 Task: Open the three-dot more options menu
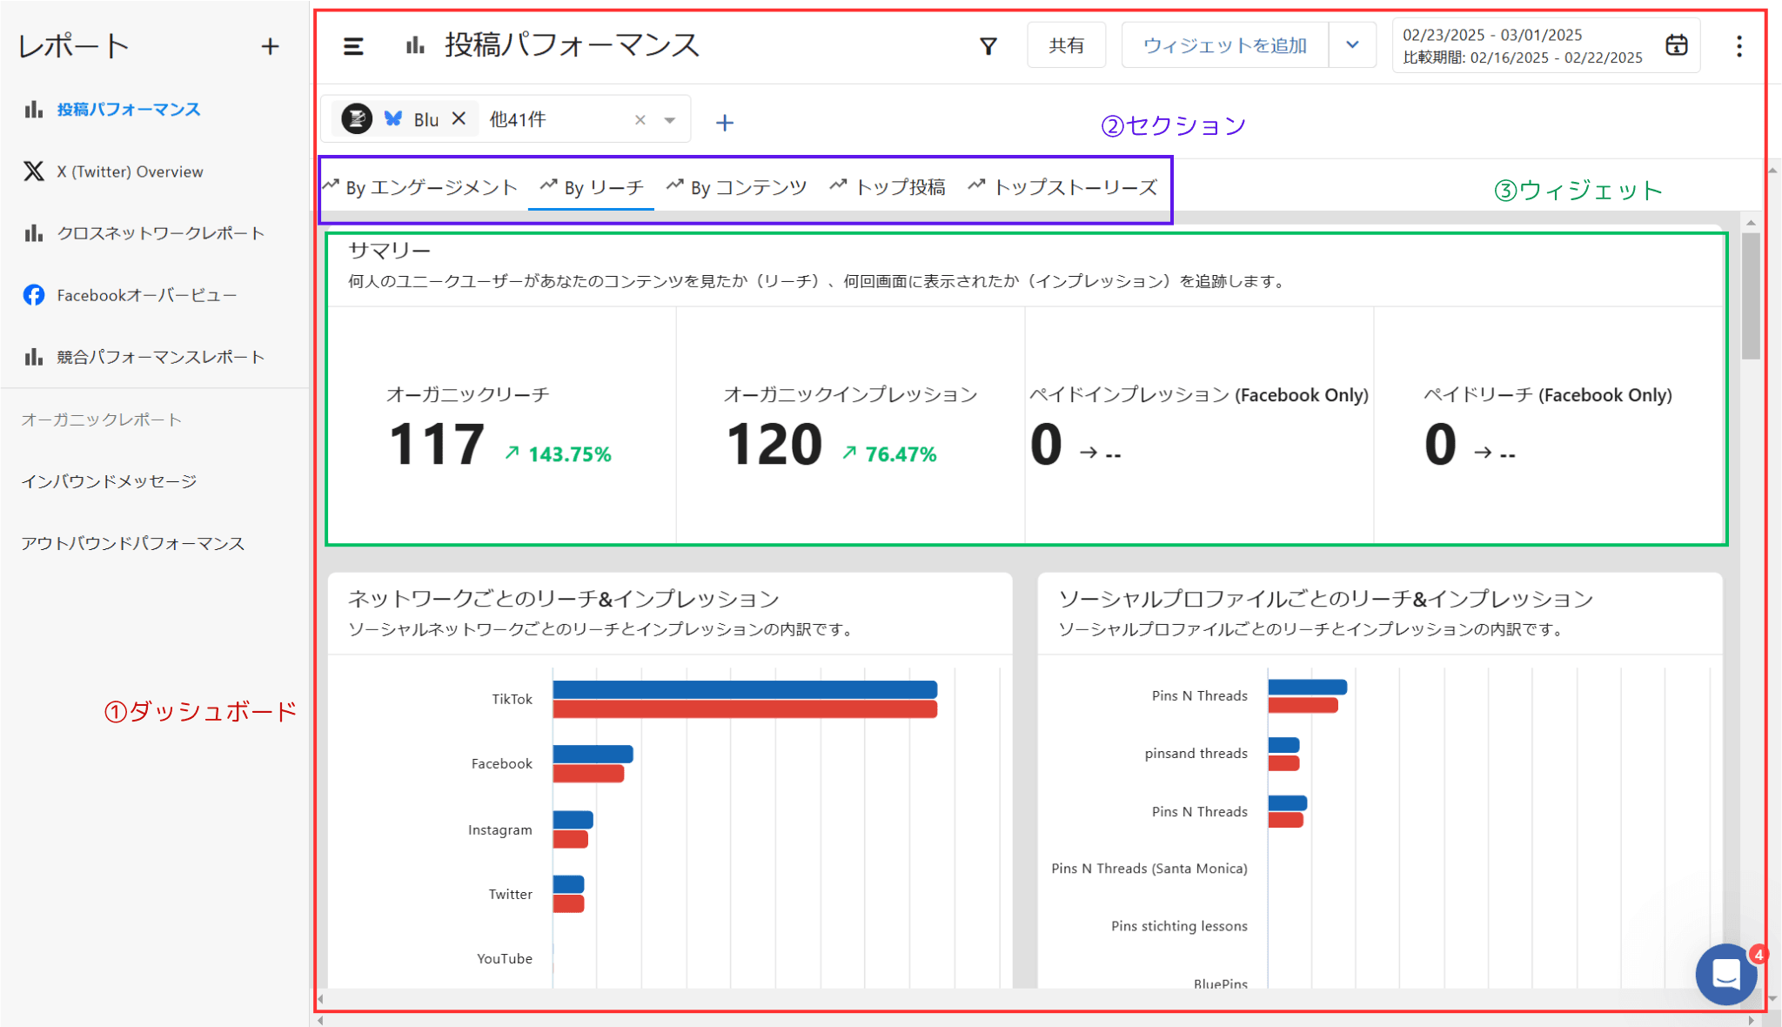coord(1738,46)
